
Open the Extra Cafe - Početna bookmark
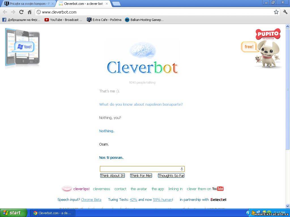pos(104,20)
